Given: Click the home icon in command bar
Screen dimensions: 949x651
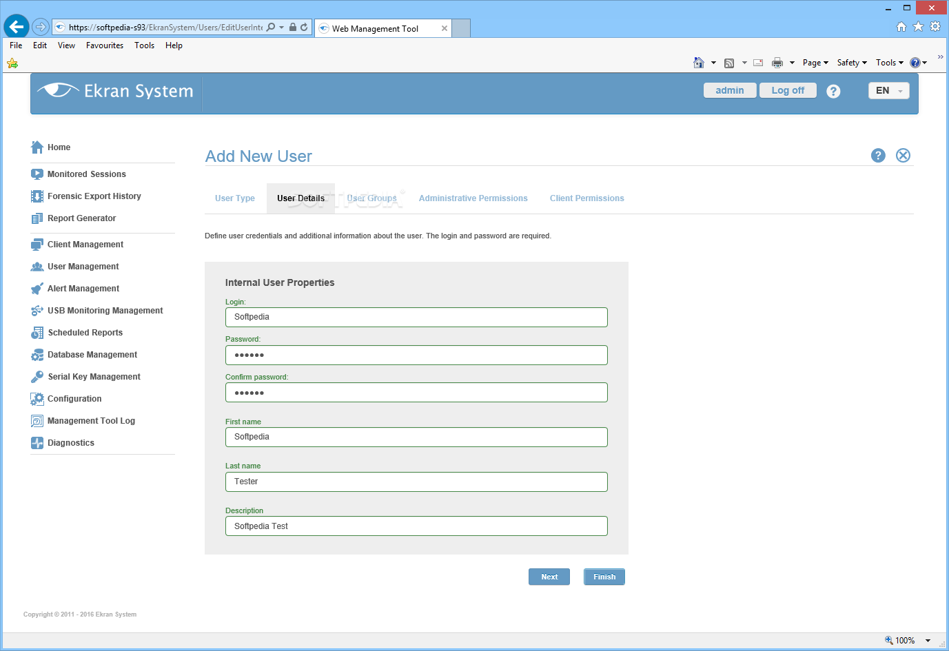Looking at the screenshot, I should [699, 63].
